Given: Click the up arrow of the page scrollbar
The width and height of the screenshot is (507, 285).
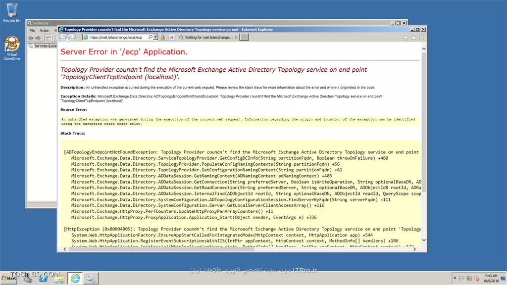Looking at the screenshot, I should 424,49.
